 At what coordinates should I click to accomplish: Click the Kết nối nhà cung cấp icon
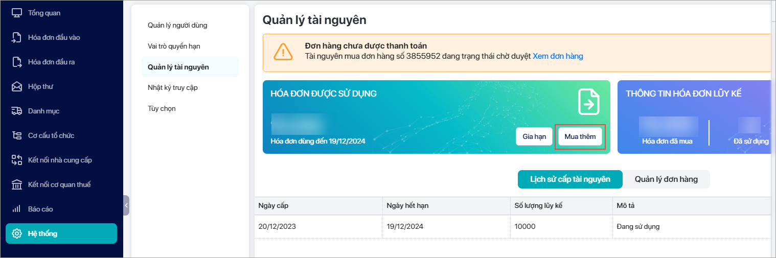pyautogui.click(x=17, y=160)
